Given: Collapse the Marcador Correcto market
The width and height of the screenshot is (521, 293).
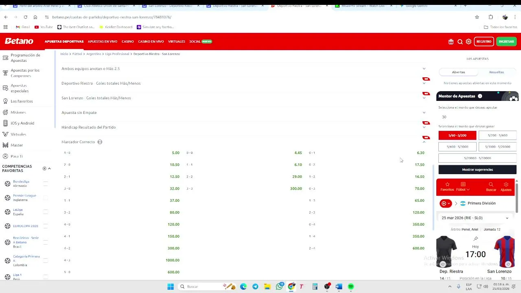Looking at the screenshot, I should tap(424, 142).
